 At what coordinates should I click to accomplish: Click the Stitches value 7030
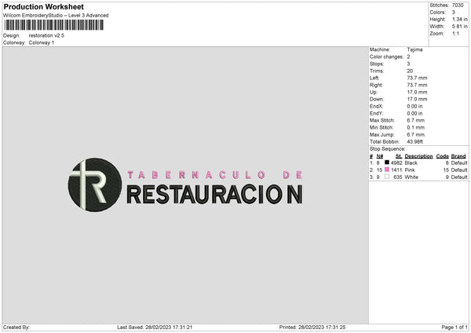[x=458, y=5]
